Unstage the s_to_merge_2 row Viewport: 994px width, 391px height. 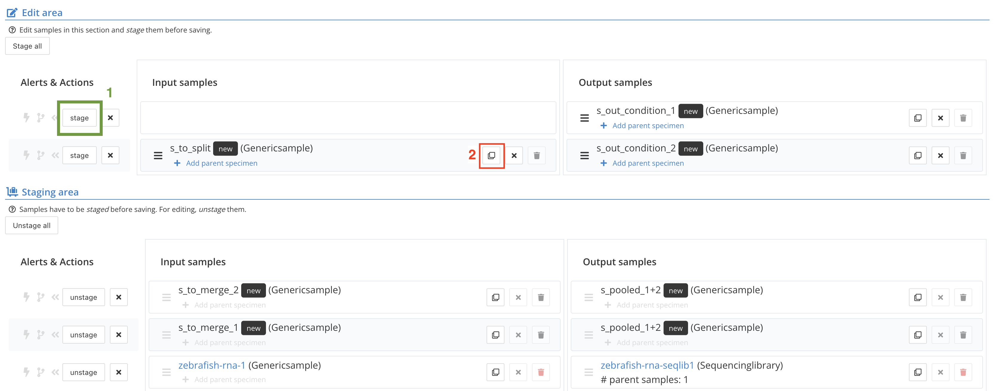coord(84,297)
